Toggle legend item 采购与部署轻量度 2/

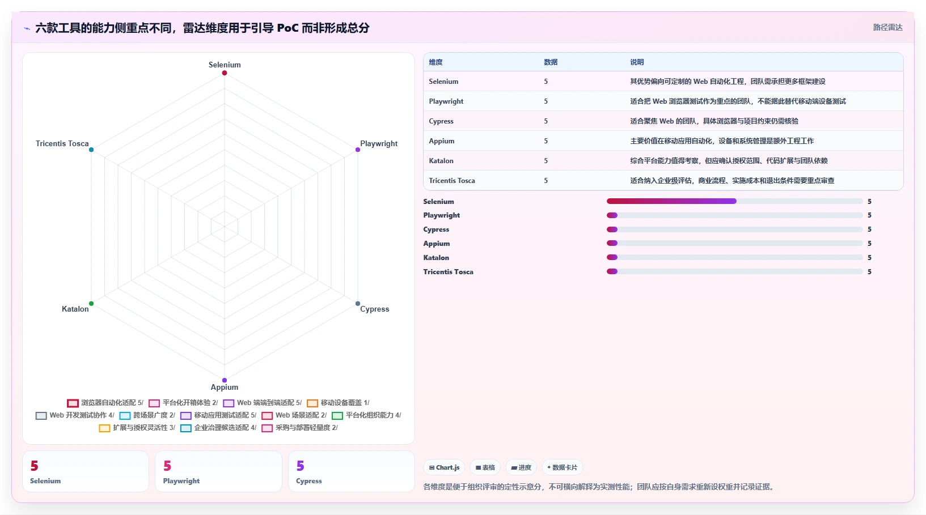pos(300,428)
